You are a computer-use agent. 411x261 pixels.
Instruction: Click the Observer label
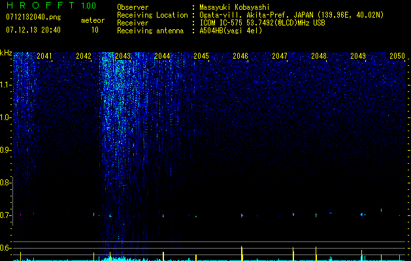click(x=133, y=7)
